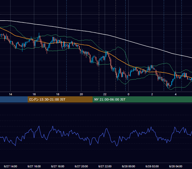Screen dimensions: 192x169
Task: Click the 9/27 22:00 date label
Action: click(x=105, y=166)
